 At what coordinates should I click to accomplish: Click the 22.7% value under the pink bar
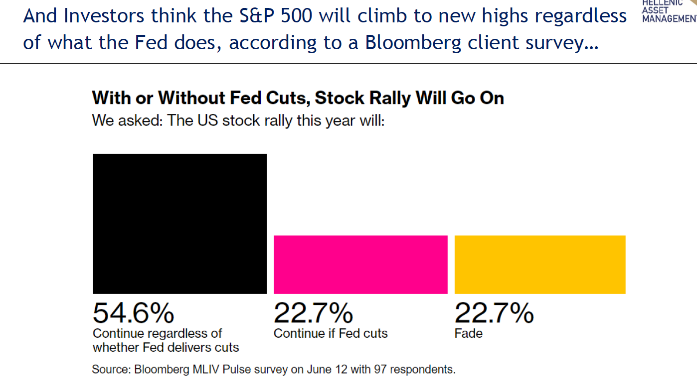coord(313,313)
